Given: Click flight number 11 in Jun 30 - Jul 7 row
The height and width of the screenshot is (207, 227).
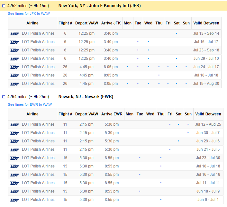Looking at the screenshot, I should 65,133.
